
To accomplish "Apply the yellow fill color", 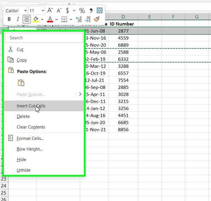I will click(36, 19).
